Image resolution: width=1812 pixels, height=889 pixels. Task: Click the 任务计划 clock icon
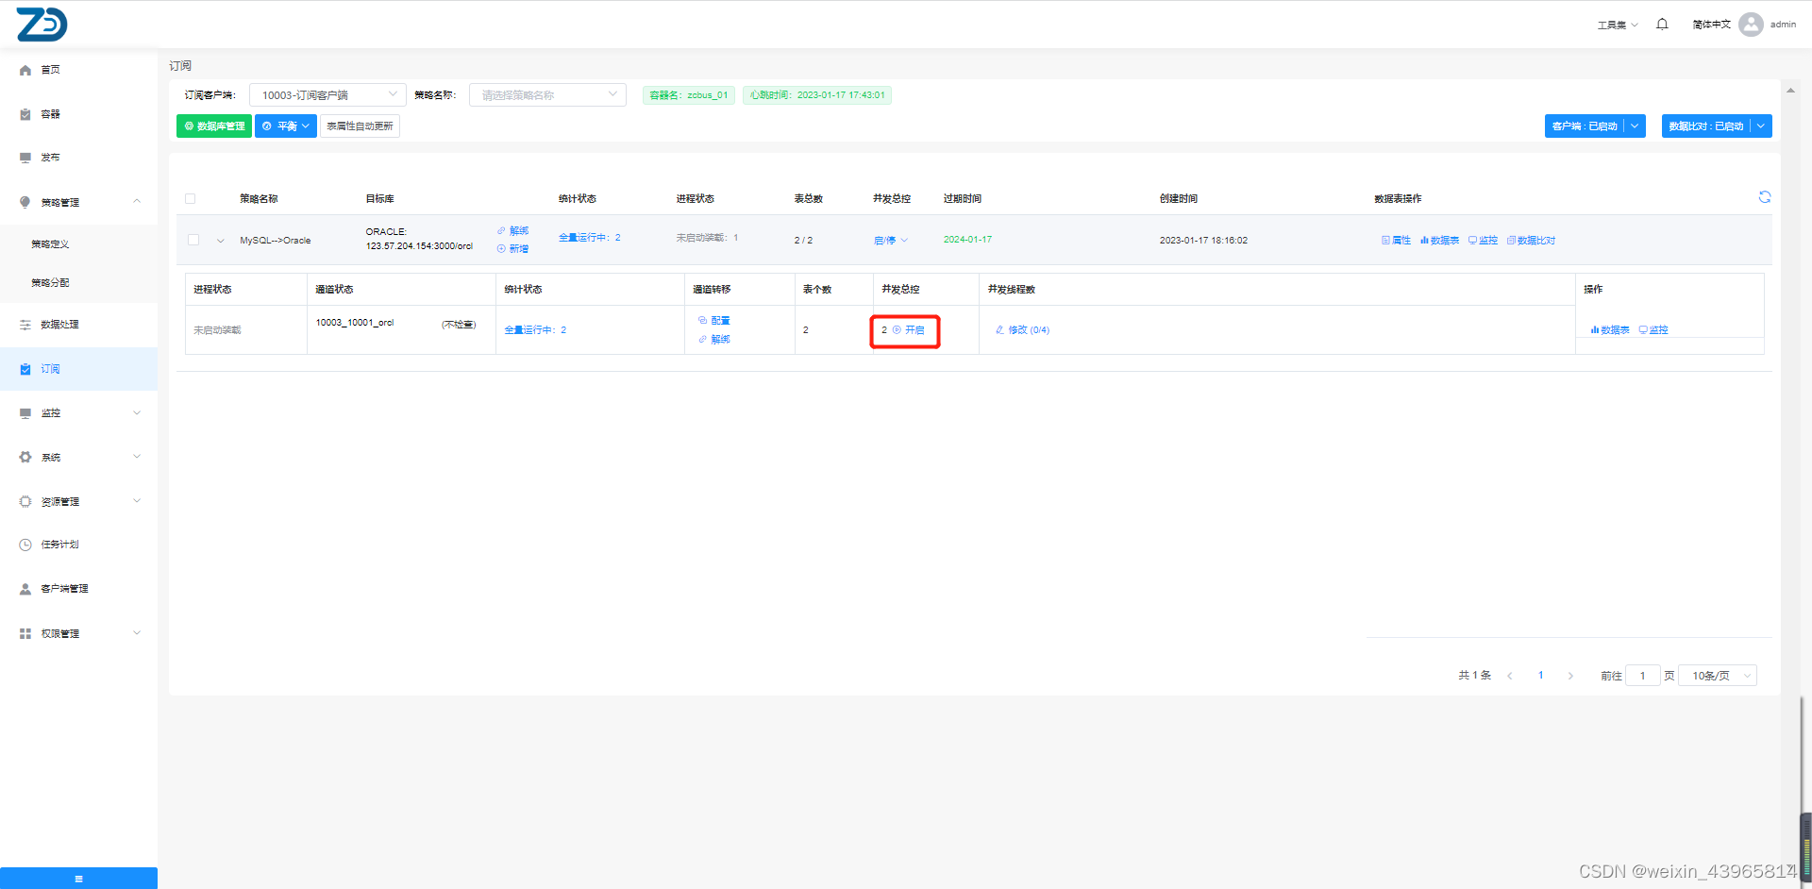pyautogui.click(x=25, y=545)
